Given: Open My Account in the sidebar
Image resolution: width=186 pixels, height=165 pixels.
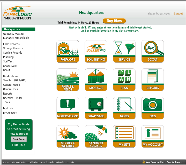Looking at the screenshot, I should coord(10,113).
